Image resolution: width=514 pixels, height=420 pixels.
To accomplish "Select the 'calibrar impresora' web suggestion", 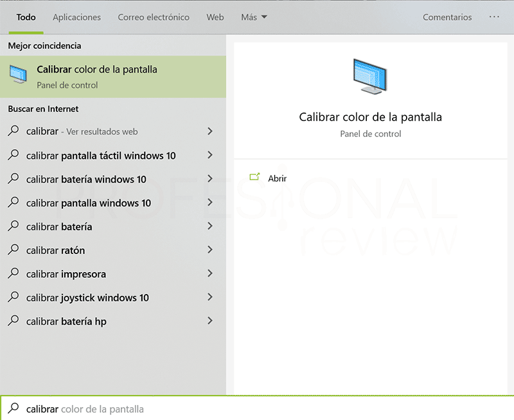I will click(113, 273).
